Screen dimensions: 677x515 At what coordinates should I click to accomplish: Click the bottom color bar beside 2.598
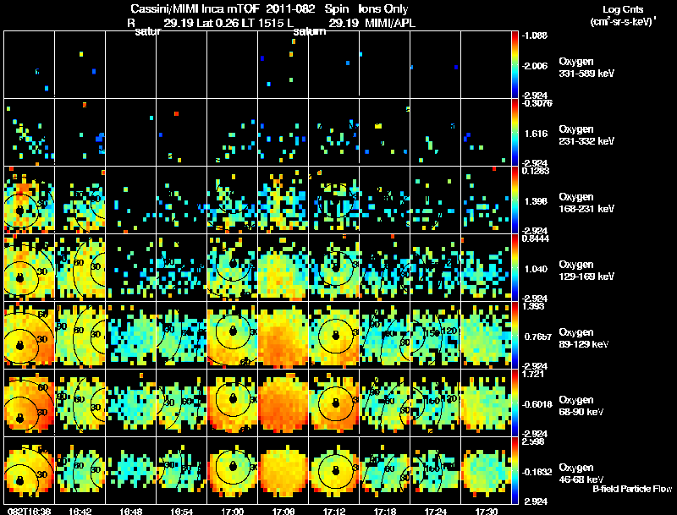pyautogui.click(x=515, y=470)
